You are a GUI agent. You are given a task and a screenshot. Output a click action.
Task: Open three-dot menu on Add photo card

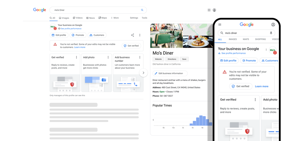coord(108,57)
